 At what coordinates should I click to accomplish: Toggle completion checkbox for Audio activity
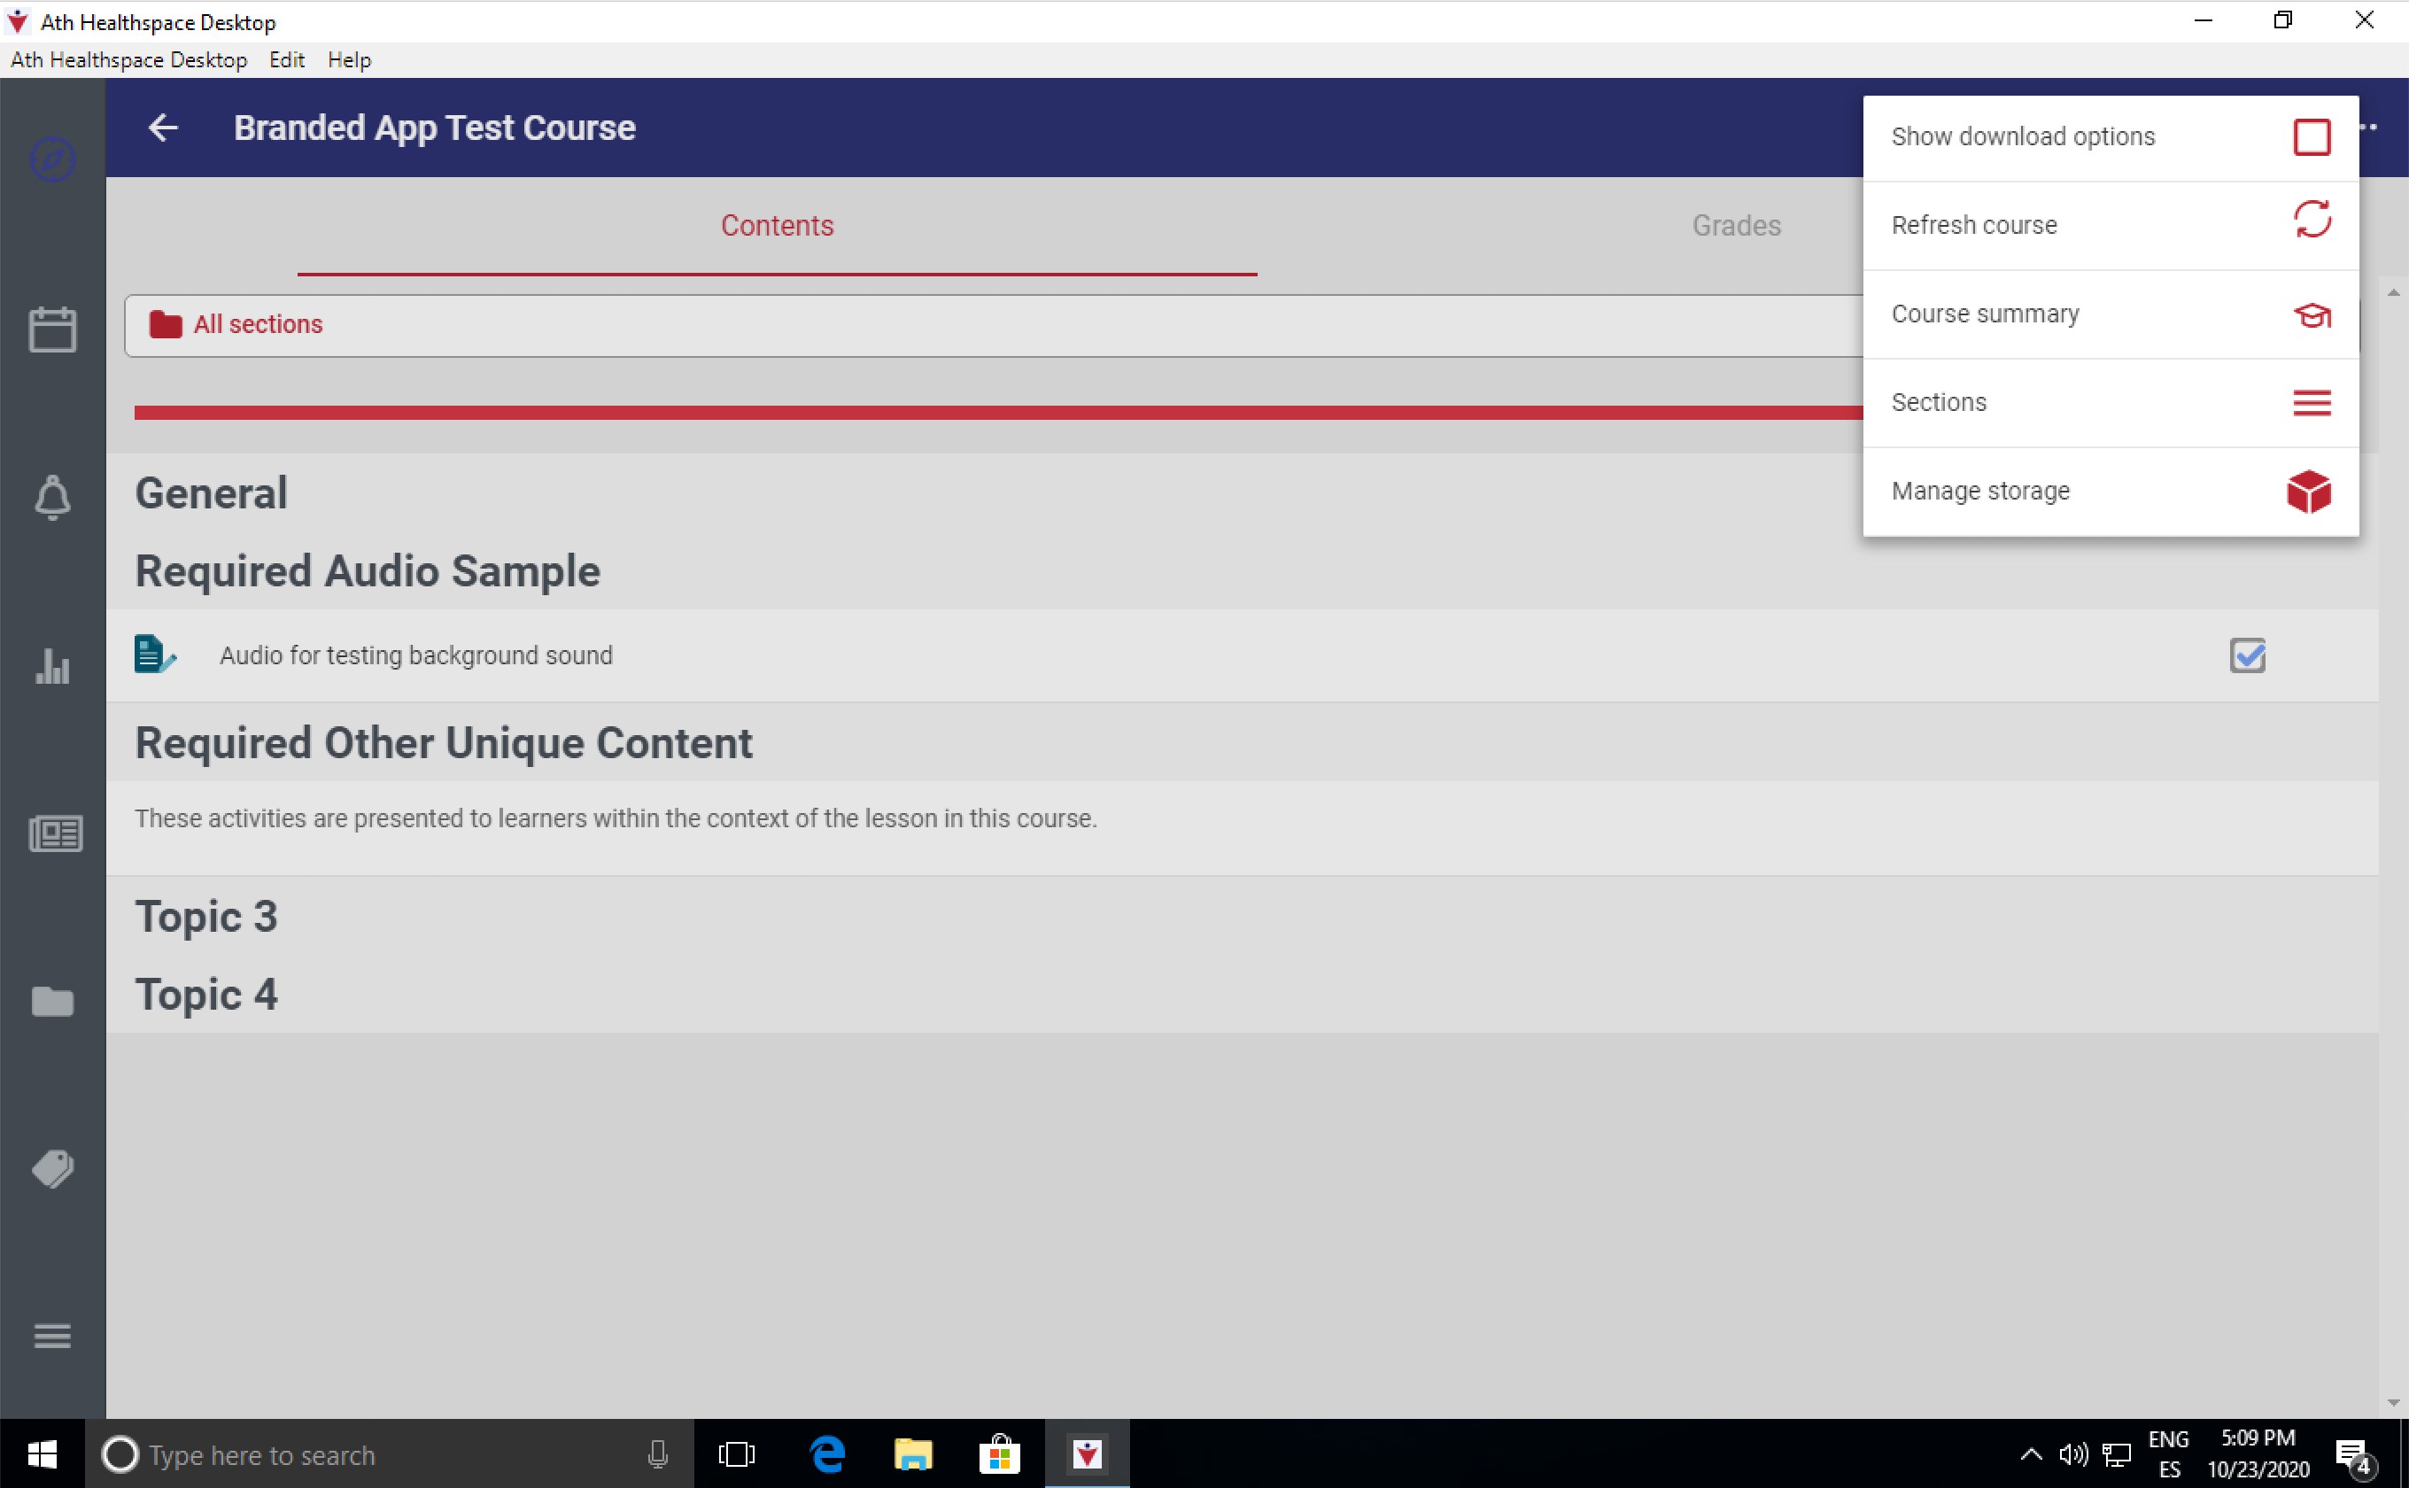click(x=2247, y=655)
